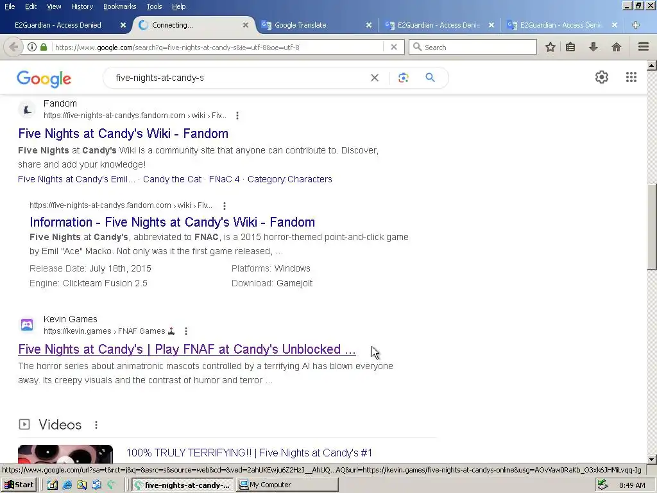Click the browser toolbar Search box

[473, 47]
